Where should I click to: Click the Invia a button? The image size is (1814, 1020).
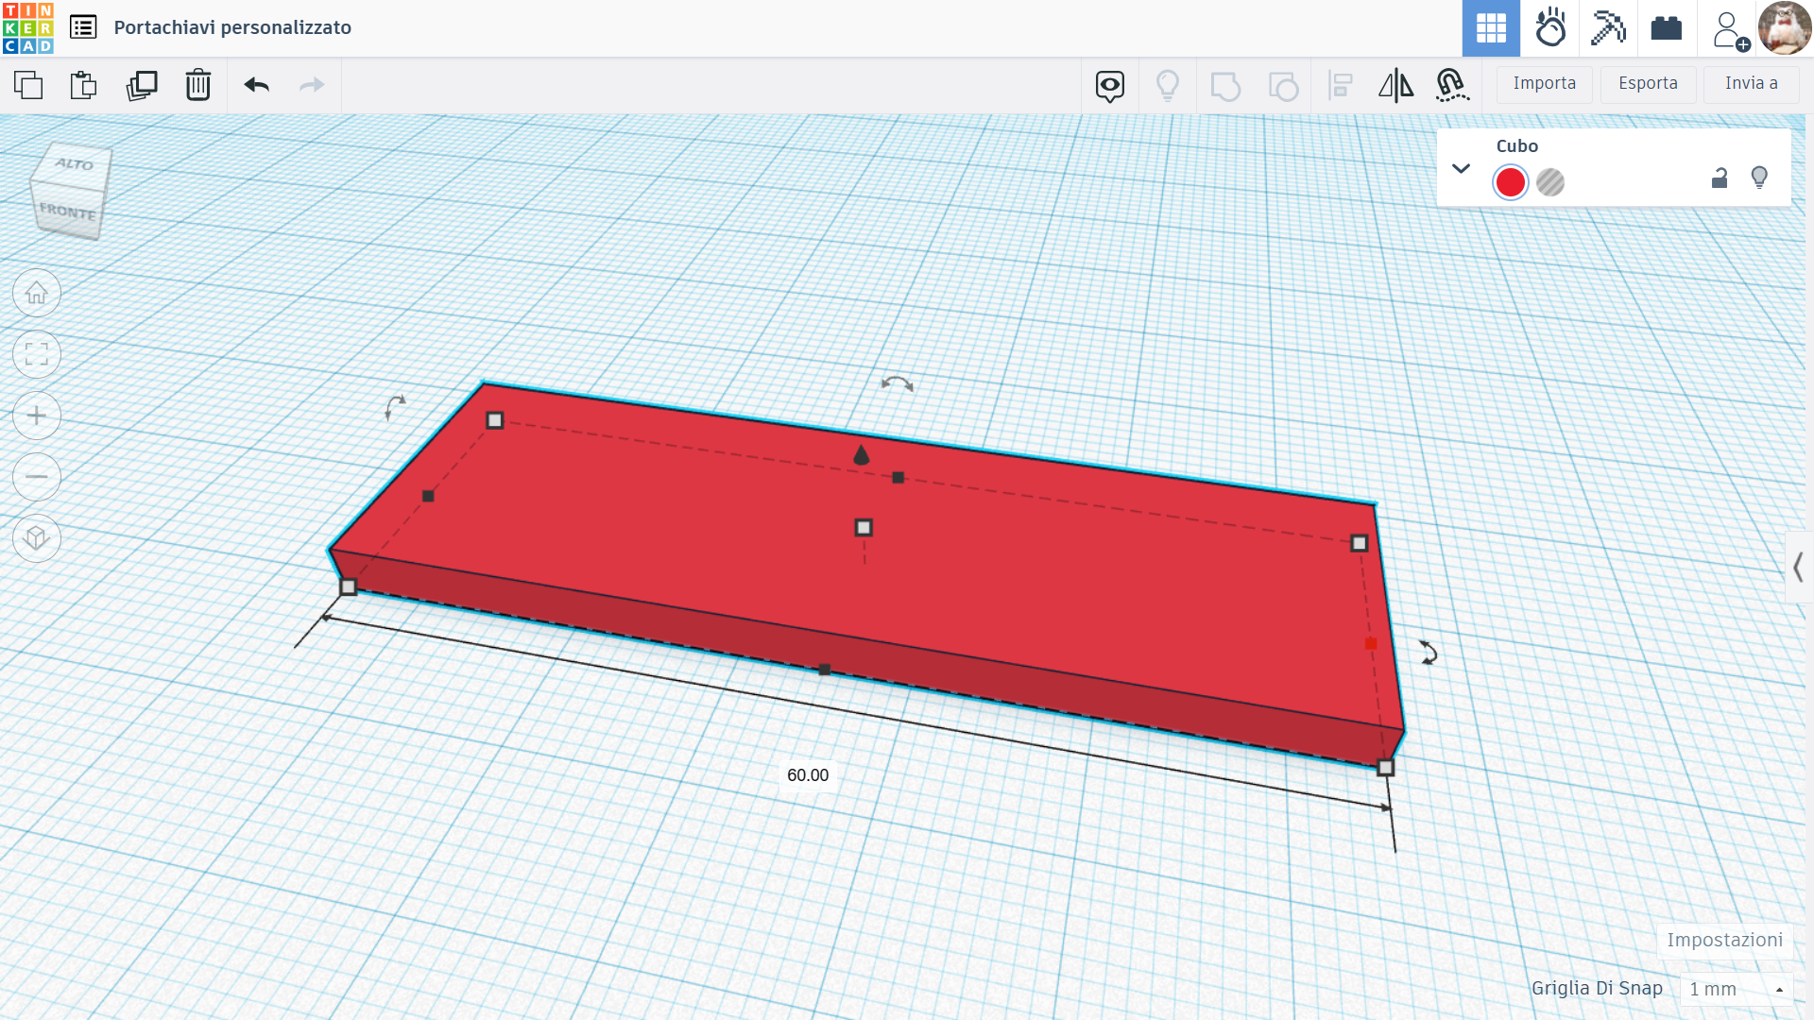[1751, 84]
